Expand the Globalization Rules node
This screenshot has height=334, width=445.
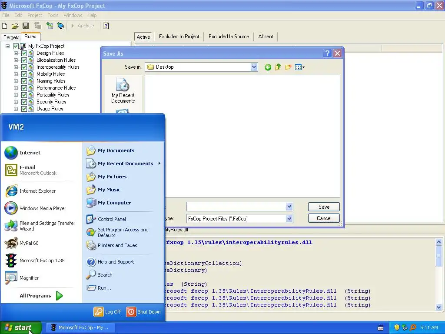tap(16, 60)
